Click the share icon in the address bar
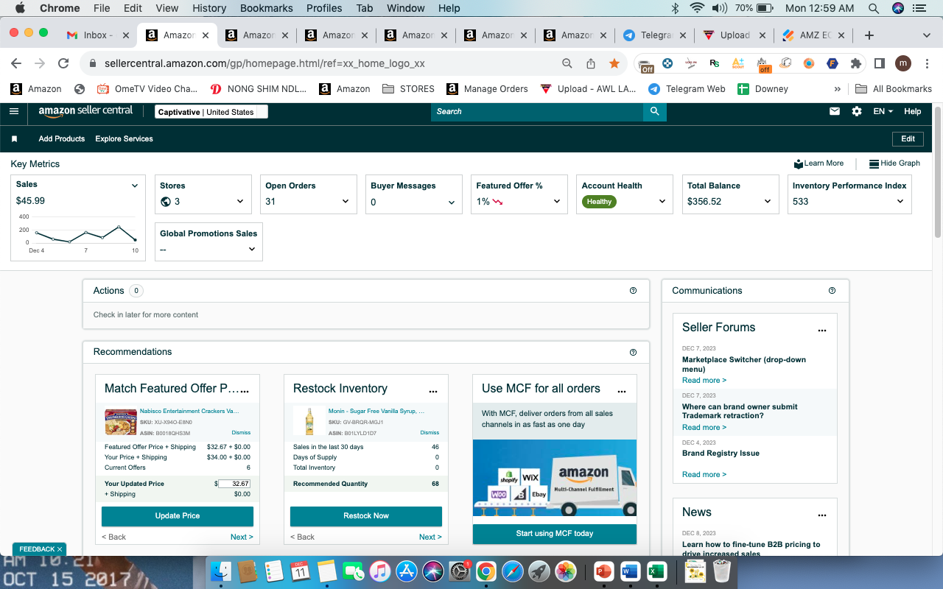The image size is (943, 589). [x=591, y=63]
